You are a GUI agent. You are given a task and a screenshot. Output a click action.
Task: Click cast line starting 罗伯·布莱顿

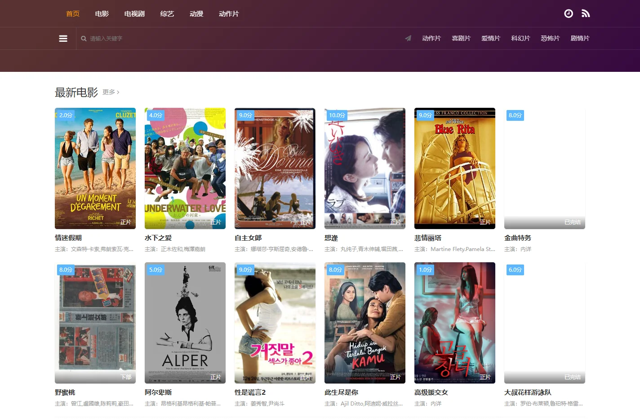(544, 404)
